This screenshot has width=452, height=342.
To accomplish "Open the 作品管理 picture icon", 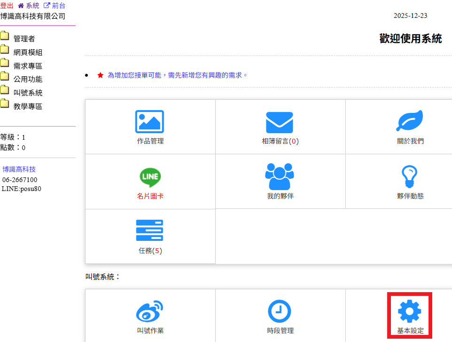I will 150,121.
